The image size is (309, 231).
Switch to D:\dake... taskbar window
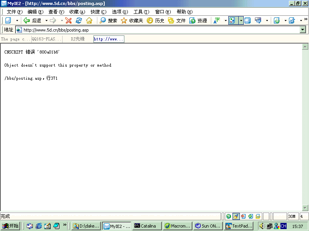(x=86, y=226)
